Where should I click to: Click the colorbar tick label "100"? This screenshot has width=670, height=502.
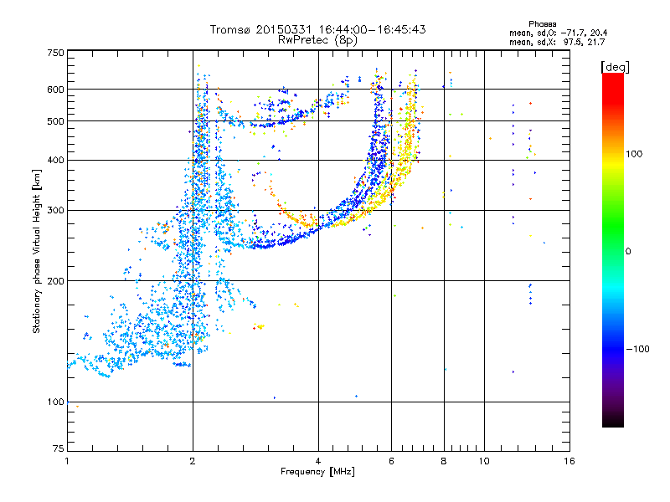[x=634, y=154]
